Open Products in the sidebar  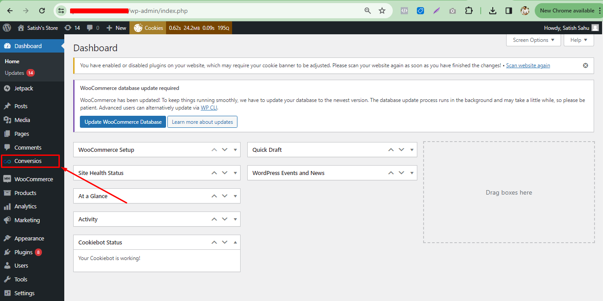32,193
